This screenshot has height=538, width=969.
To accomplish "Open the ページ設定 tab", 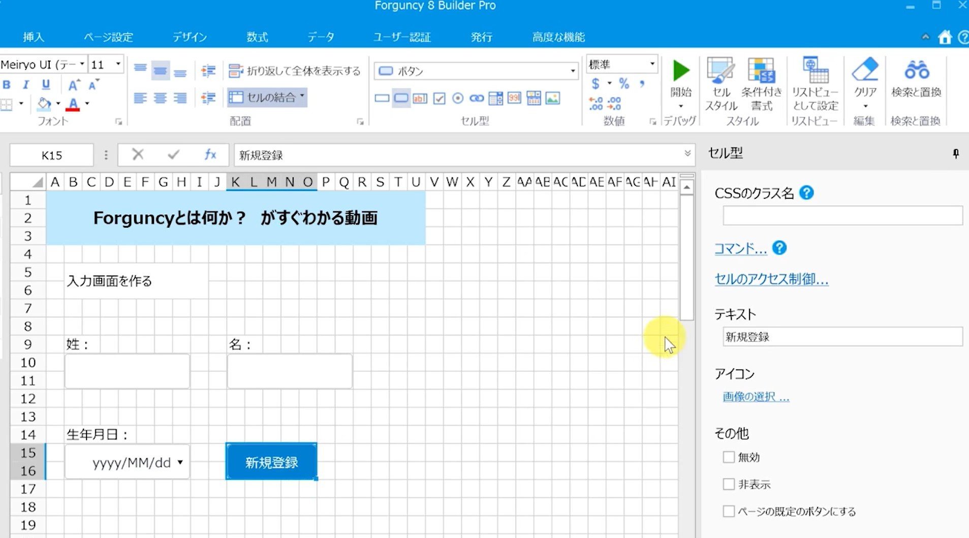I will coord(108,37).
